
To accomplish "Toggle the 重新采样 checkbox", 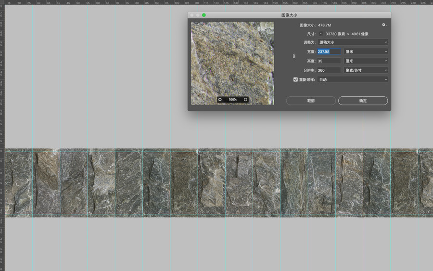I will (x=295, y=79).
